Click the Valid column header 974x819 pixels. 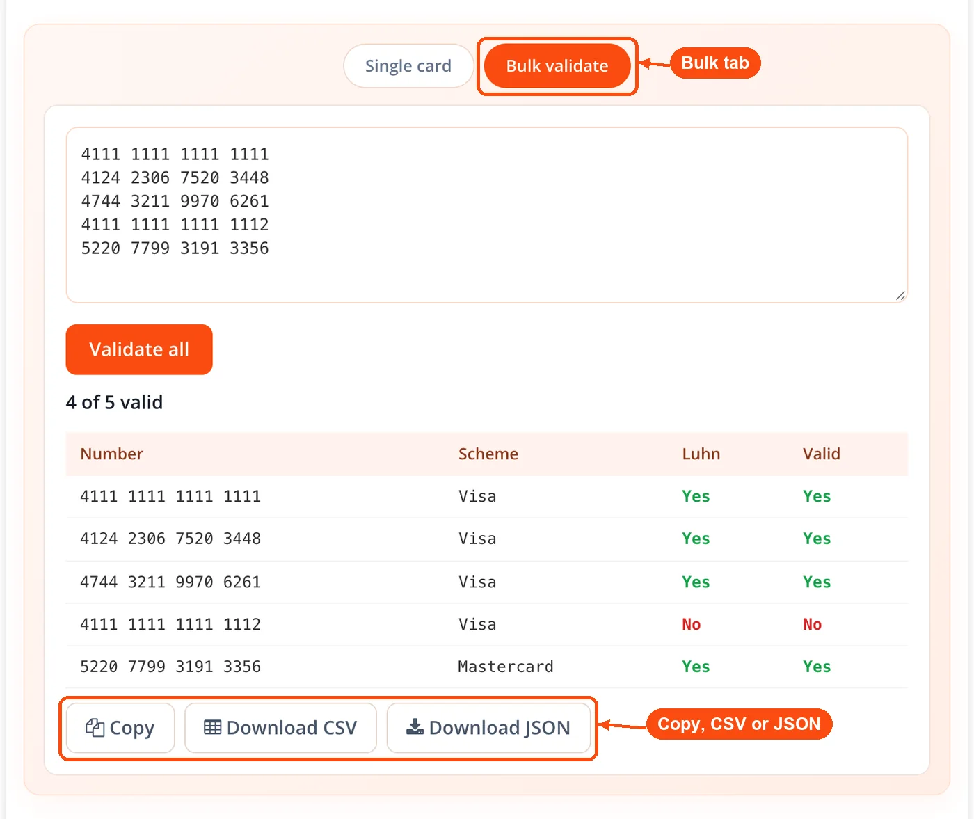(x=822, y=454)
